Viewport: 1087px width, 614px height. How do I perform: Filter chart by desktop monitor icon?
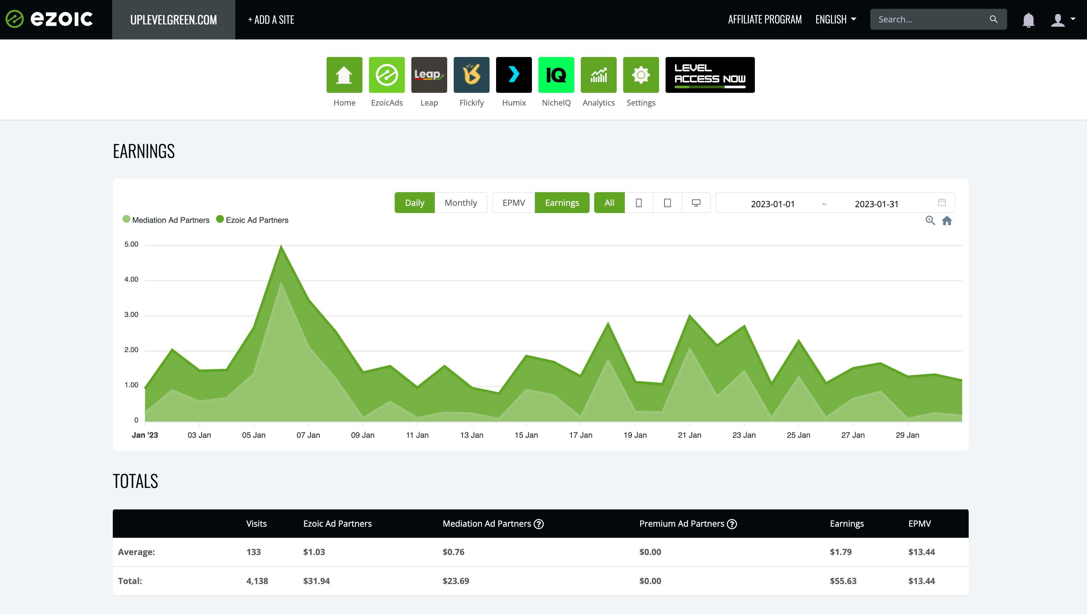pos(696,203)
